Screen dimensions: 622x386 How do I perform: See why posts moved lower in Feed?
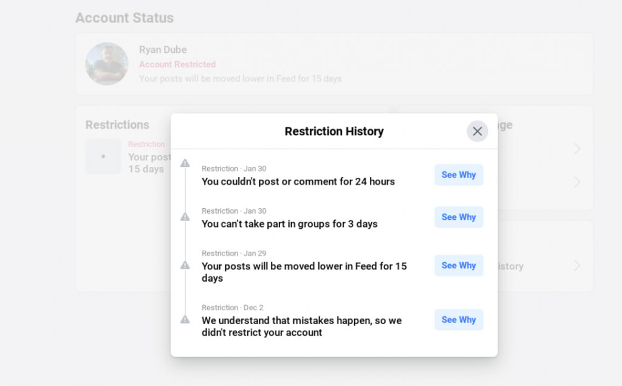[x=459, y=265]
